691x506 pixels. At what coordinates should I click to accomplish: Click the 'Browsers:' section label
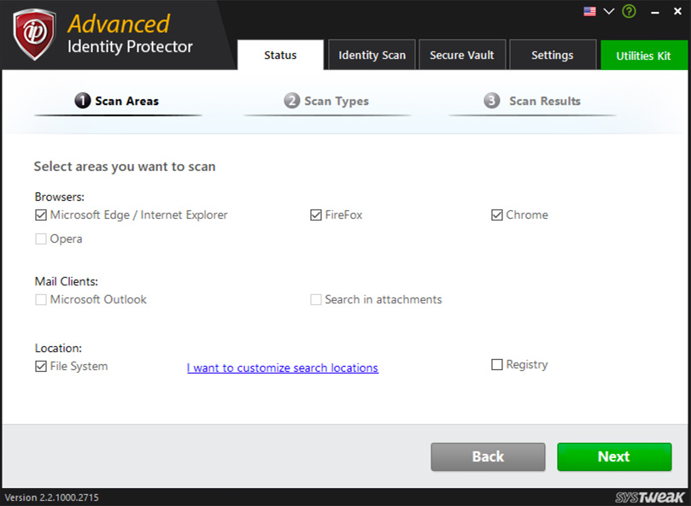[60, 197]
